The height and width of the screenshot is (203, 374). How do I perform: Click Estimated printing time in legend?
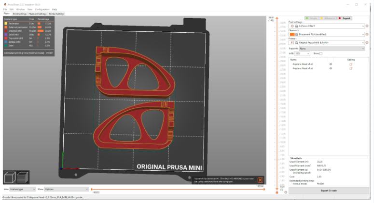click(x=28, y=53)
